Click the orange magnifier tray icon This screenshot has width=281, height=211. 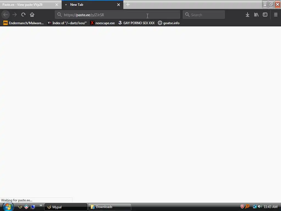coord(248,207)
